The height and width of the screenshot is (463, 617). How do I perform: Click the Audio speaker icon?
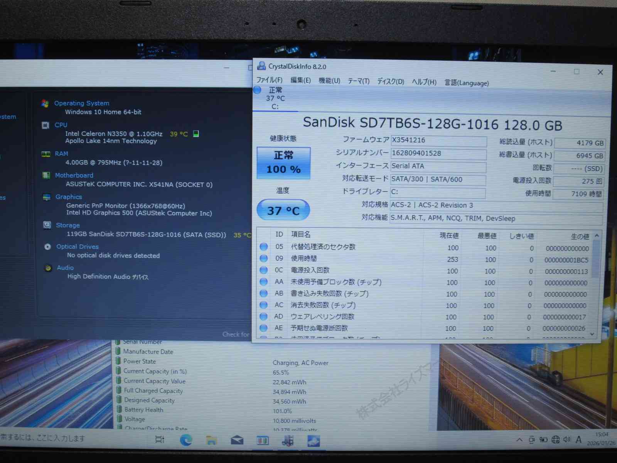click(x=48, y=268)
